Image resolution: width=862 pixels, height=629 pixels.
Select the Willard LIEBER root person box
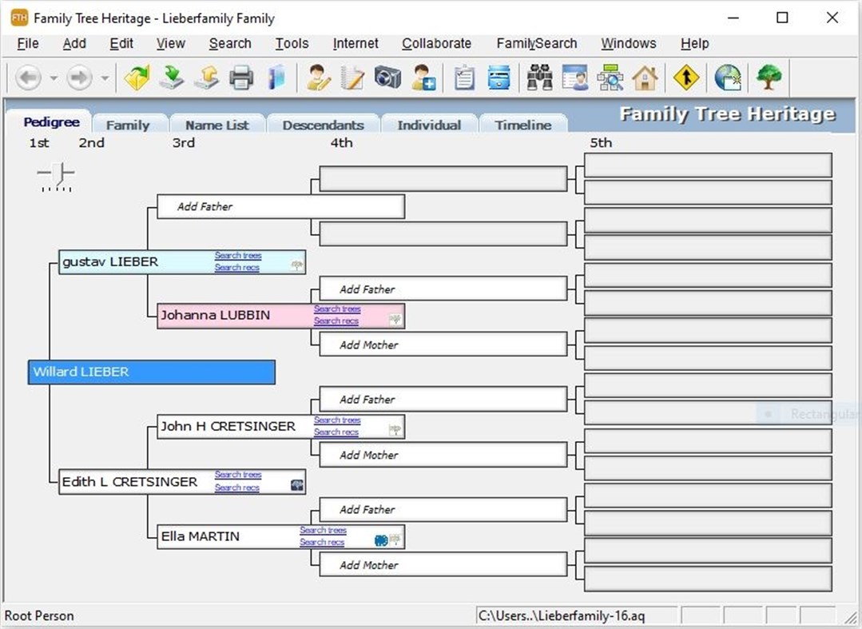(150, 372)
